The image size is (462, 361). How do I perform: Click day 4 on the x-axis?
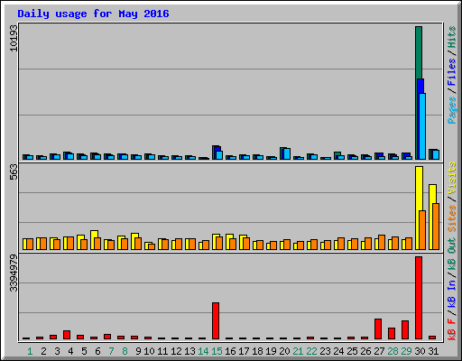[x=70, y=351]
